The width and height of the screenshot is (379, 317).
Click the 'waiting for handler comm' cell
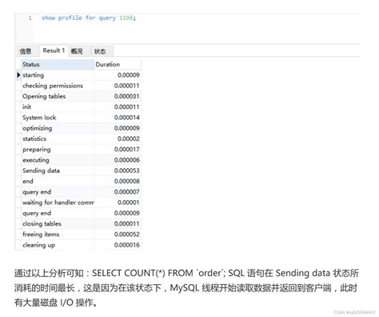pos(58,203)
